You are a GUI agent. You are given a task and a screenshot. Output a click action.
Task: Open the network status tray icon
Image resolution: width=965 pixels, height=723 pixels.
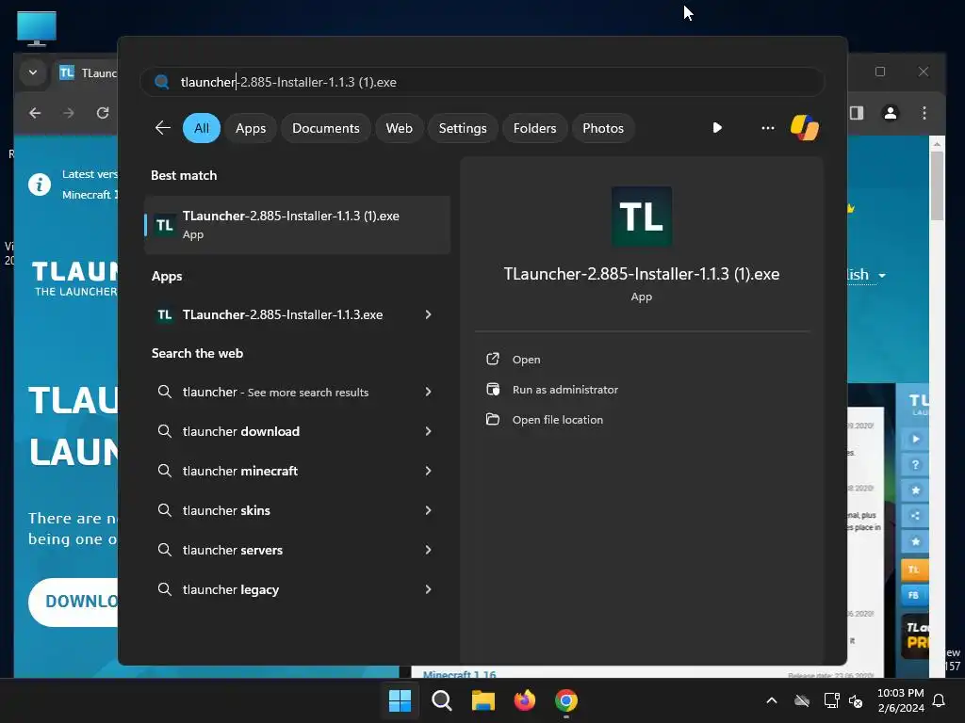(x=831, y=700)
